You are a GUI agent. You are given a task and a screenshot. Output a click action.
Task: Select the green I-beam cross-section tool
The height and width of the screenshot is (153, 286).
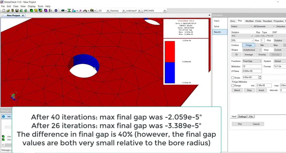coord(69,11)
